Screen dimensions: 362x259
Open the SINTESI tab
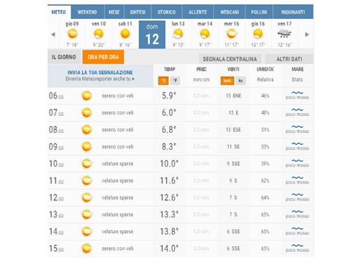click(x=138, y=12)
